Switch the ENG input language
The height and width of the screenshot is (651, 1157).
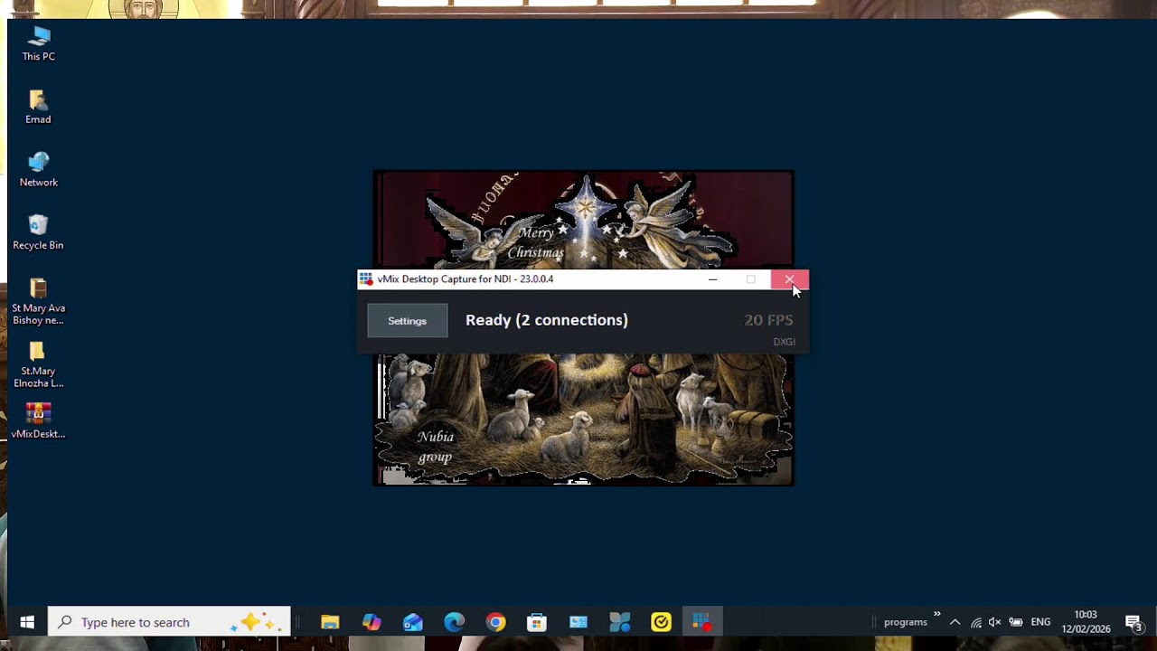click(1040, 622)
